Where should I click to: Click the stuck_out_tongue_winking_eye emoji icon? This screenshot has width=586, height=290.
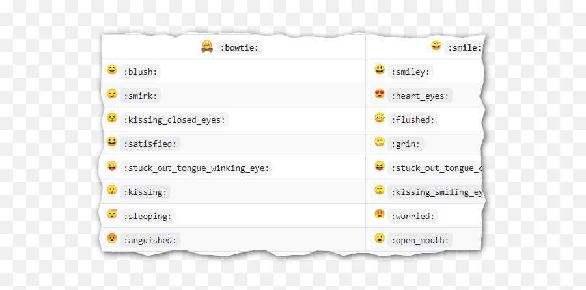112,166
